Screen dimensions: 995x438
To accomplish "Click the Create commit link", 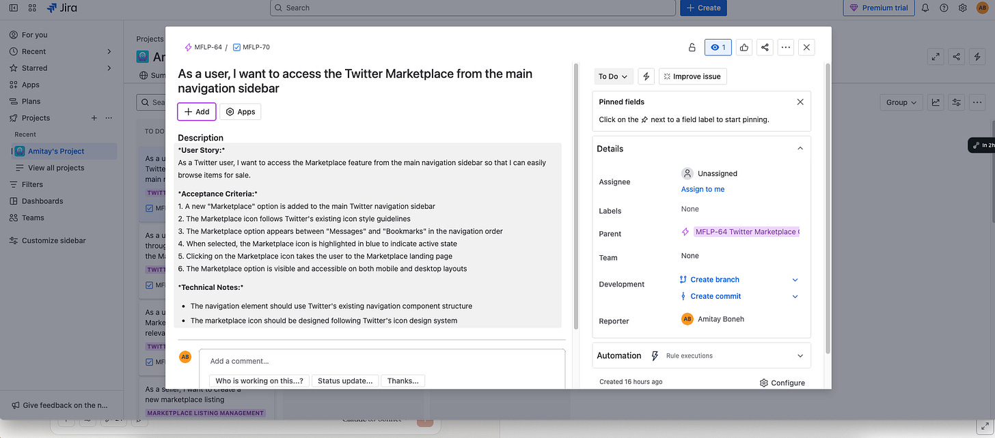I will coord(715,296).
